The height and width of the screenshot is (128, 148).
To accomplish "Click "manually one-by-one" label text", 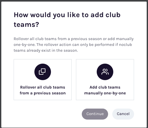I will coord(105,93).
